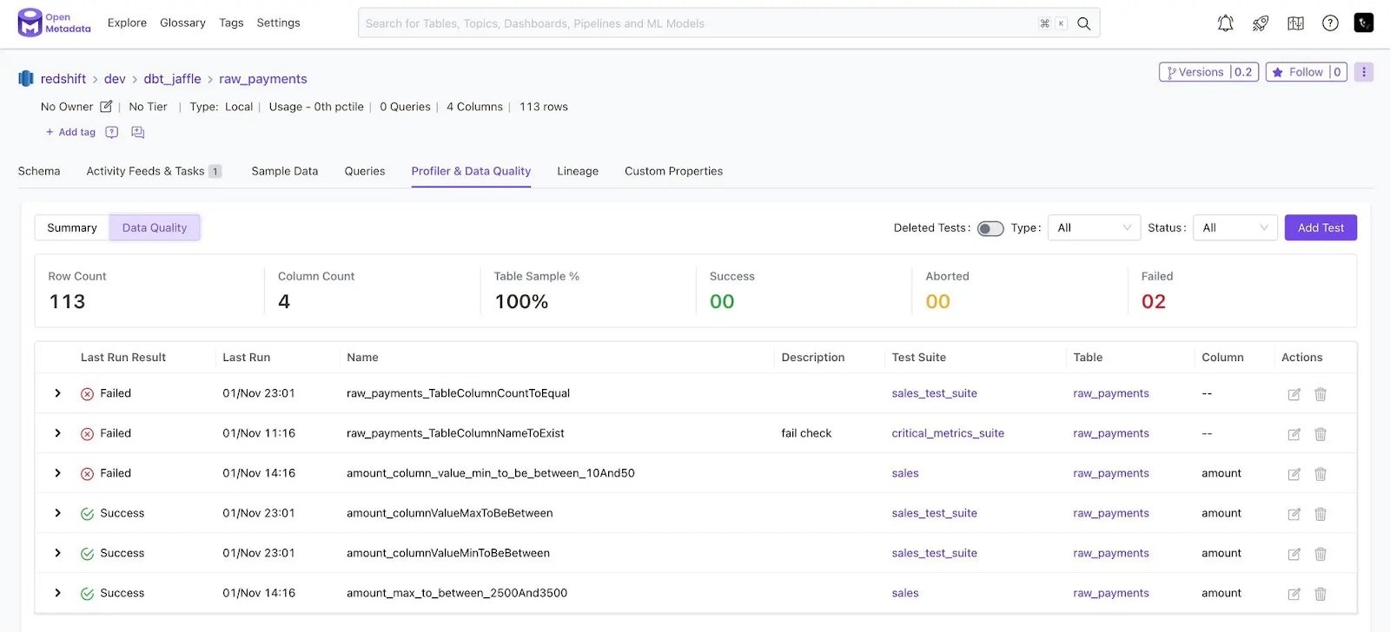Expand the amount_columnValueMaxToBeBetween row

(57, 513)
